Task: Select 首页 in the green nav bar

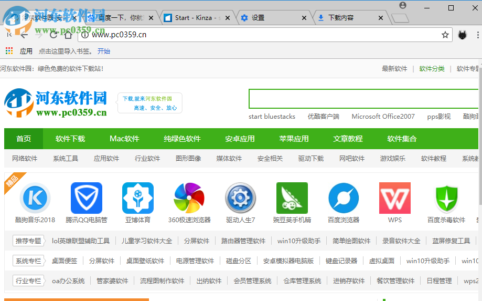Action: (x=24, y=139)
